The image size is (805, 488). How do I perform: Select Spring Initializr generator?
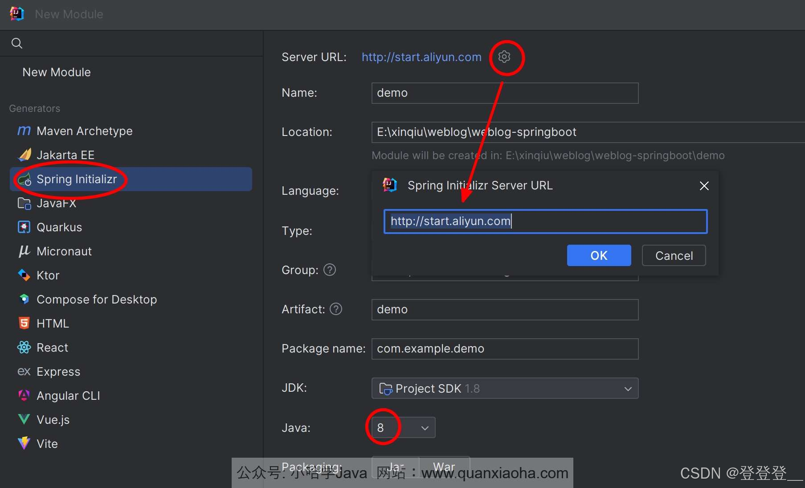131,179
